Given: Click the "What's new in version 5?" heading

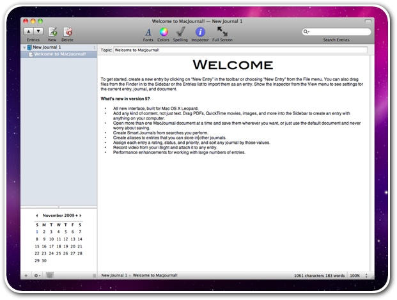Looking at the screenshot, I should (x=125, y=99).
